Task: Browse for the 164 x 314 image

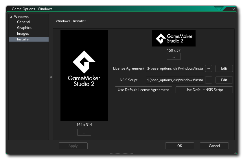Action: click(84, 132)
